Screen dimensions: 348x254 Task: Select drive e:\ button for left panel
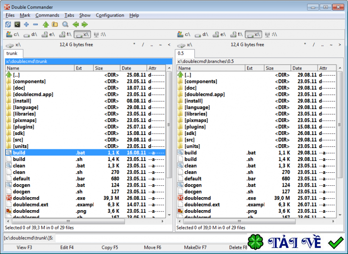[x=47, y=34]
